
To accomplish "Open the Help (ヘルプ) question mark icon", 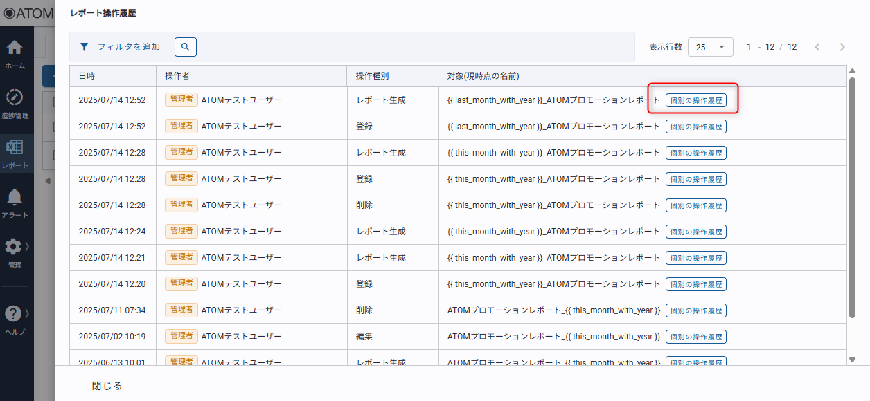I will pyautogui.click(x=13, y=314).
